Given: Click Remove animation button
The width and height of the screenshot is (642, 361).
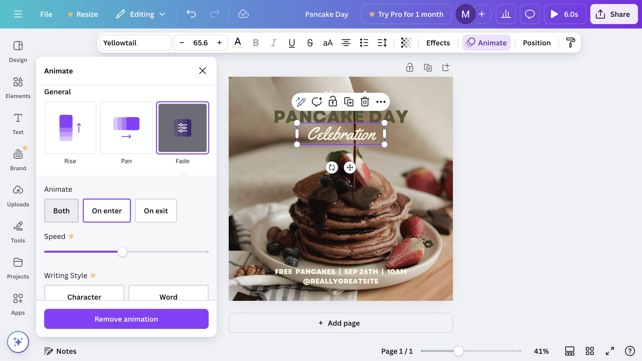Looking at the screenshot, I should point(126,319).
